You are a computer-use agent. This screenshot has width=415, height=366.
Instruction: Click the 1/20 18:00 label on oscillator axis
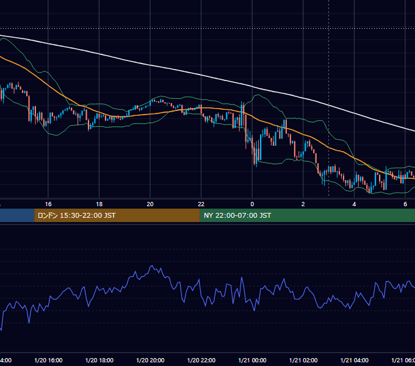tap(99, 361)
